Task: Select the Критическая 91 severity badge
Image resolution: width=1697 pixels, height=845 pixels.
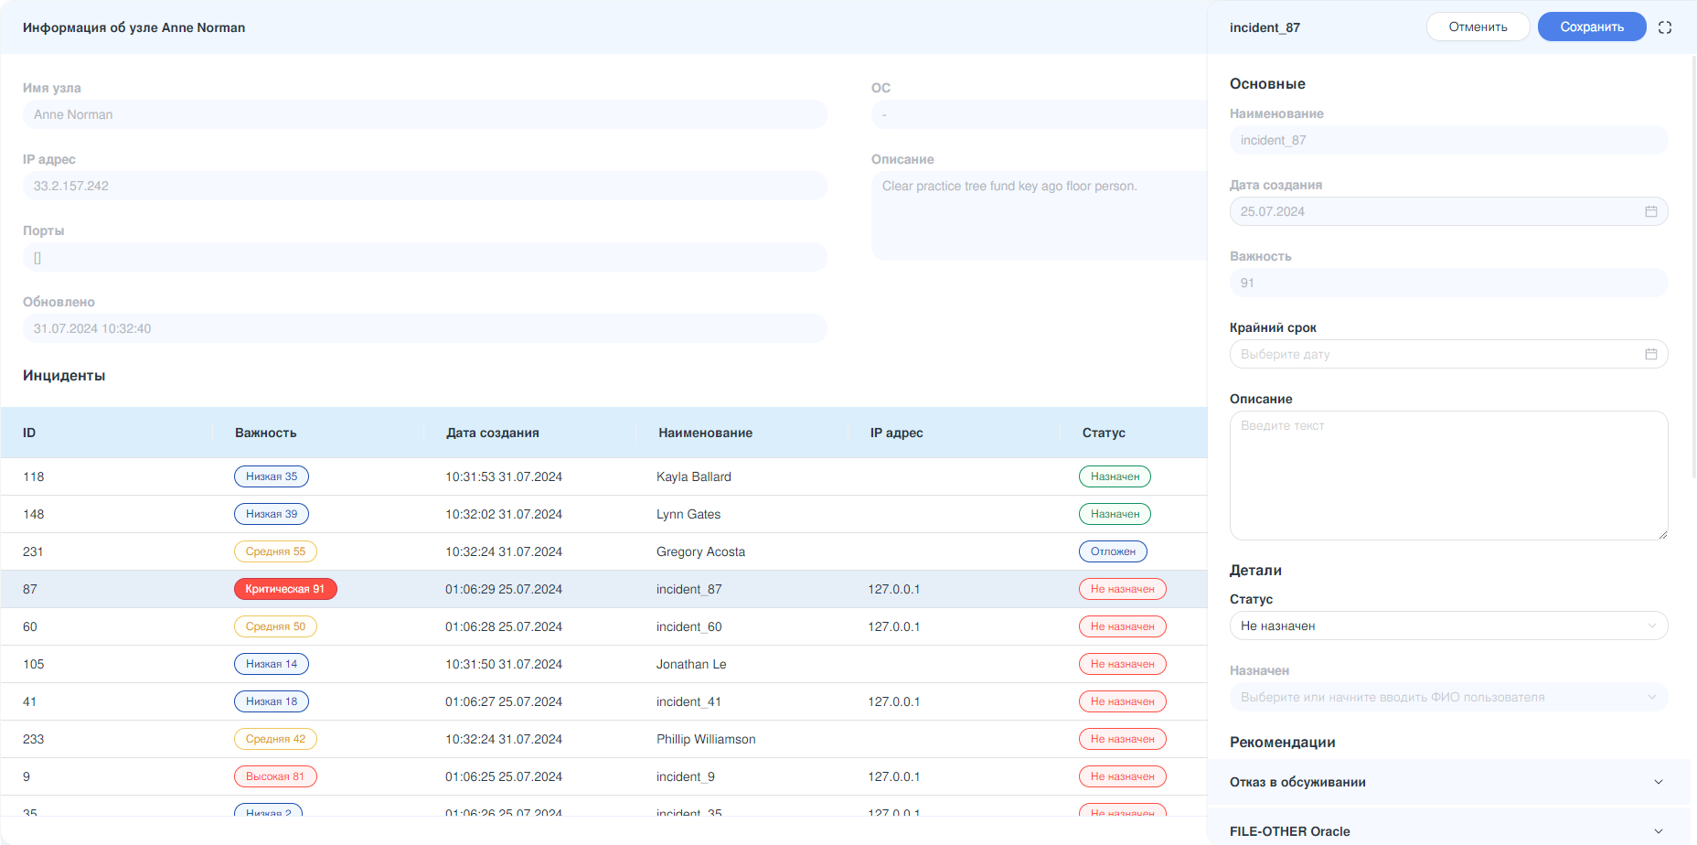Action: click(285, 589)
